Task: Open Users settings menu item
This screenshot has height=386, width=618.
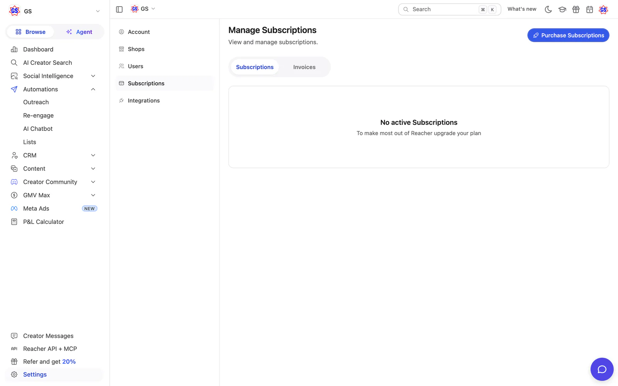Action: 165,66
